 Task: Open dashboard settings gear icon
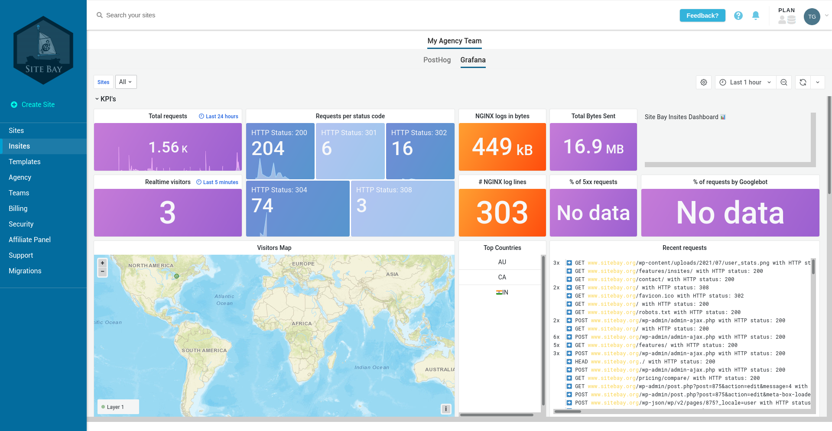tap(704, 82)
